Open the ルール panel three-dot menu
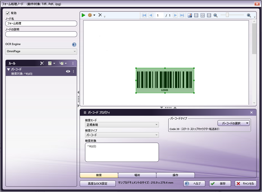This screenshot has width=262, height=192. point(73,63)
